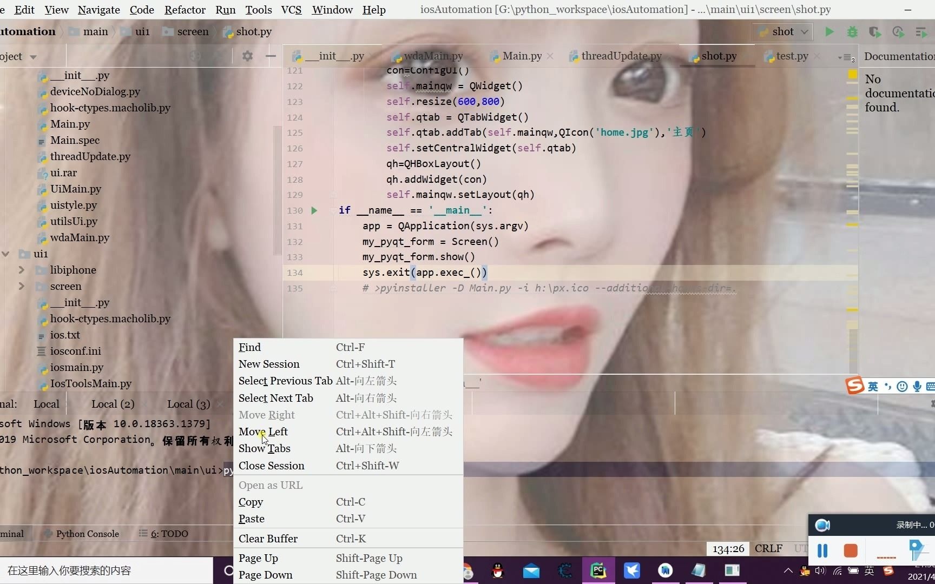
Task: Click the CRLF line separator in status bar
Action: 768,548
